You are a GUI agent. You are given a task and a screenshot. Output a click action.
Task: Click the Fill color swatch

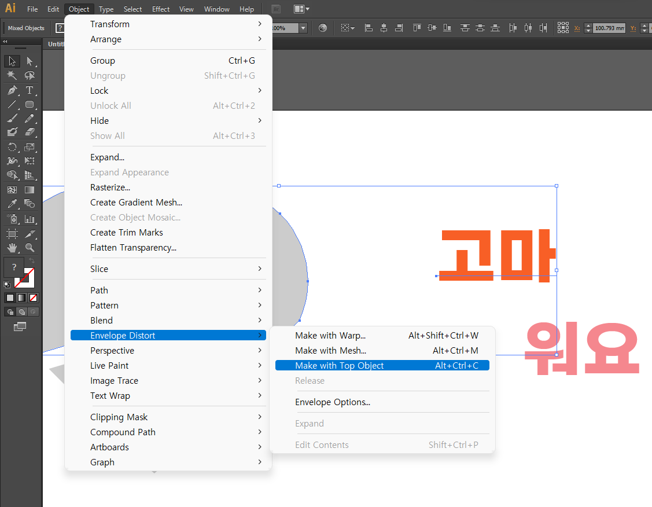tap(14, 267)
